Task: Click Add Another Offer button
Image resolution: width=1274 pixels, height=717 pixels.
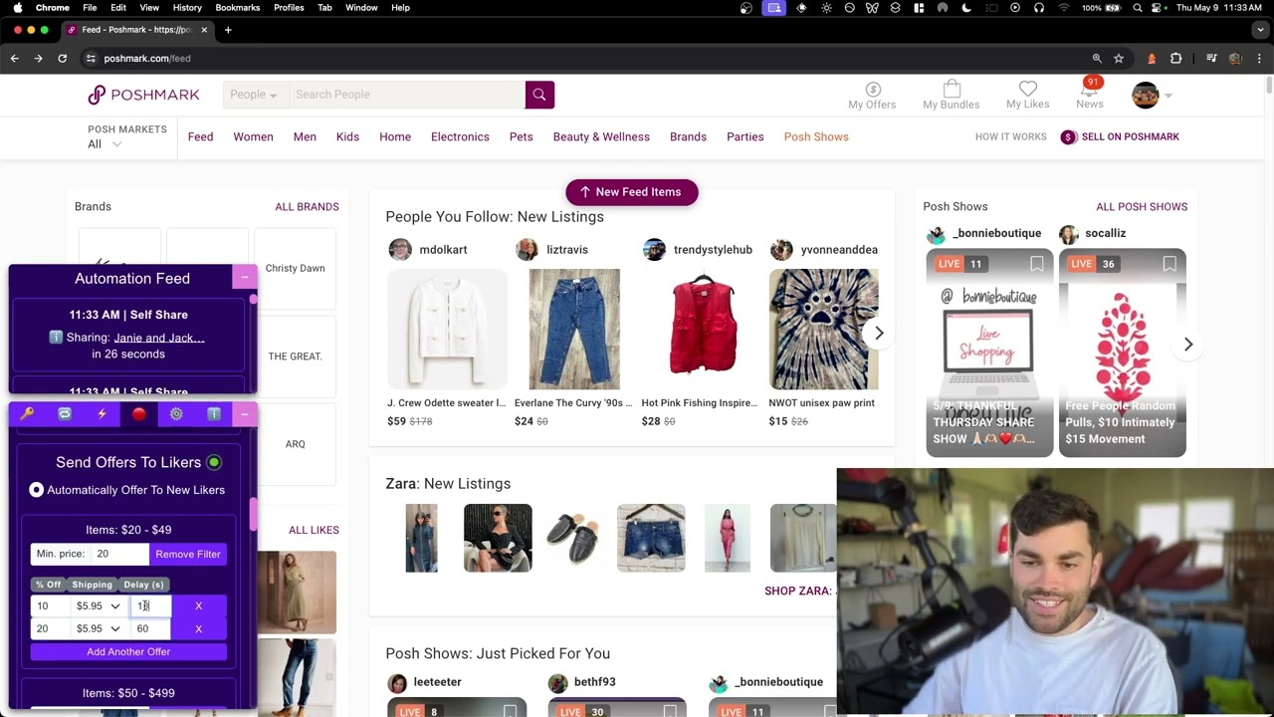Action: (x=128, y=652)
